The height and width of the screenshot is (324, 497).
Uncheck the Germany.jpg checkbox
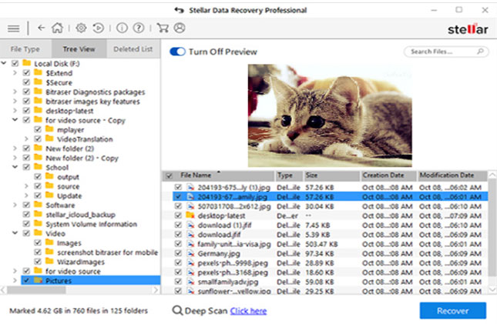tap(178, 253)
